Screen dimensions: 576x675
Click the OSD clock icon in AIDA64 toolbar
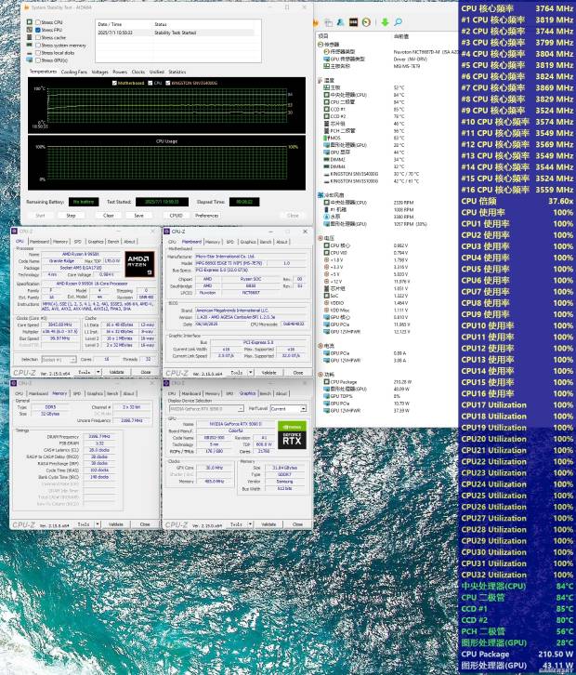[x=366, y=22]
